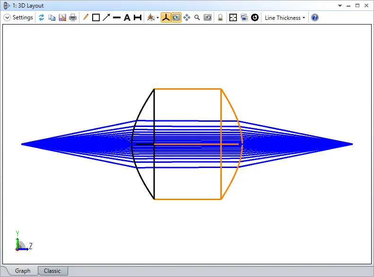Viewport: 374px width, 277px height.
Task: Select the text annotation tool A
Action: [127, 17]
